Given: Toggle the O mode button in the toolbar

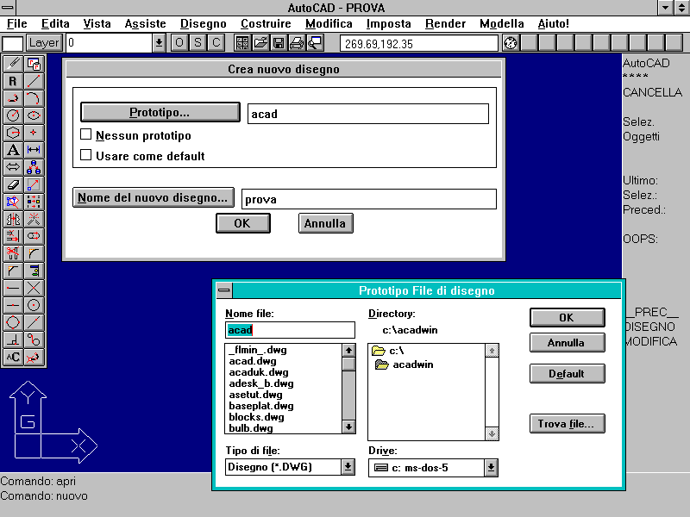Looking at the screenshot, I should coord(179,43).
